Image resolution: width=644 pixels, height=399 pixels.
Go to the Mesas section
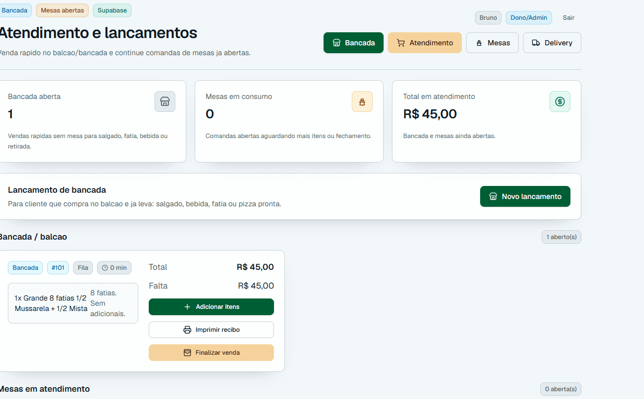click(x=492, y=43)
